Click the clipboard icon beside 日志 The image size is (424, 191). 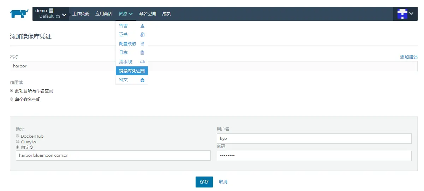click(x=142, y=53)
